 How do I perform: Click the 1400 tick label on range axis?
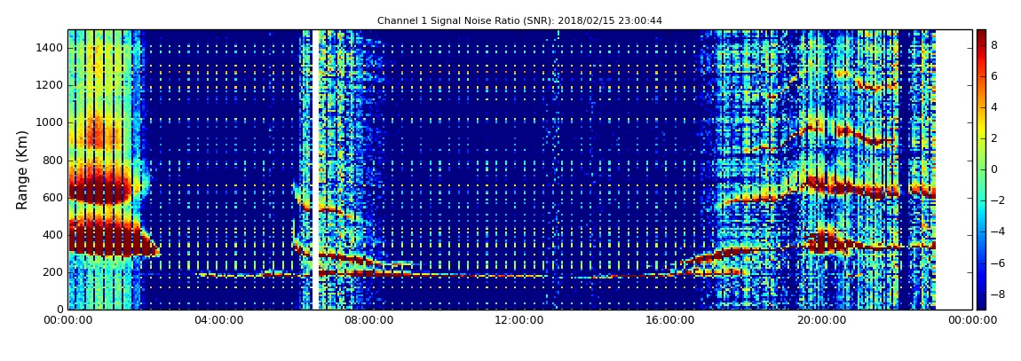point(51,48)
